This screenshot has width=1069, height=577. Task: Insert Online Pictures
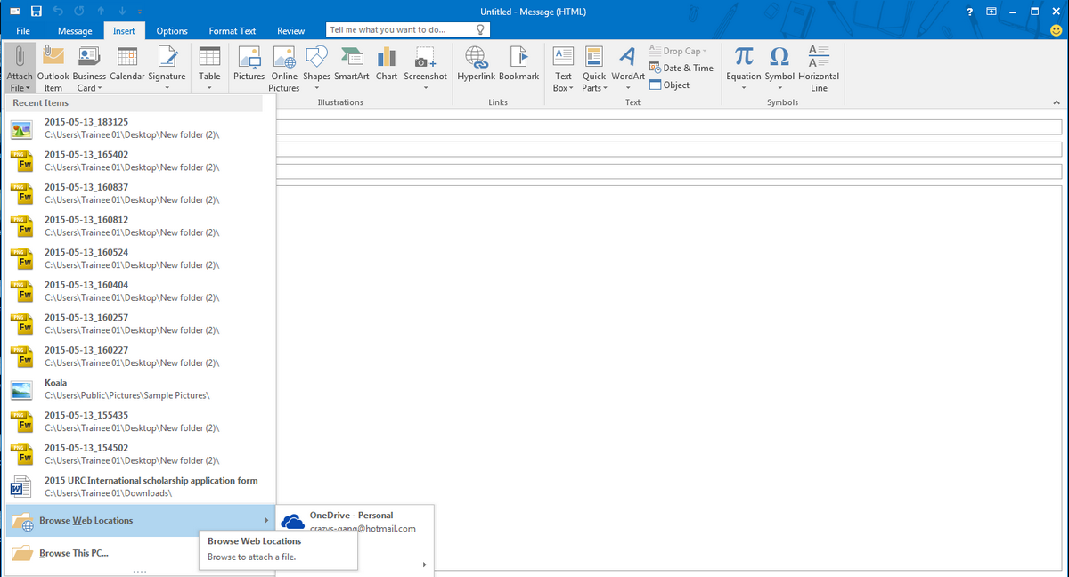pos(284,69)
